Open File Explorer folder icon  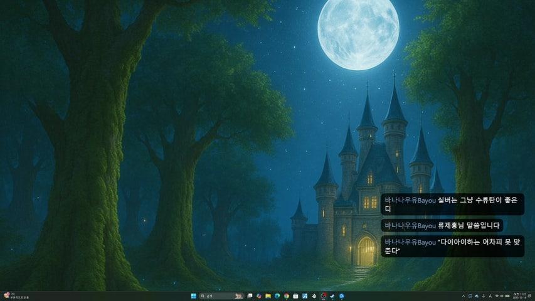click(268, 296)
